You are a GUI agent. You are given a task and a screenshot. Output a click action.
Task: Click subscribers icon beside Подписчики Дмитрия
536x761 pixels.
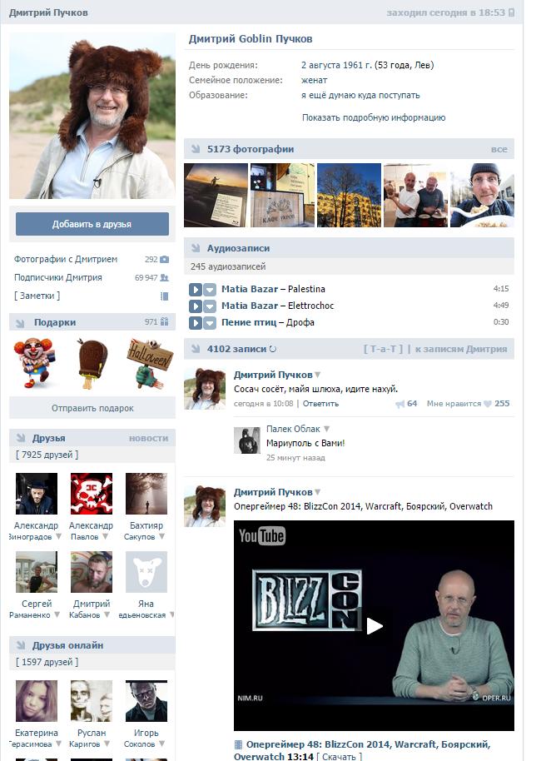(165, 277)
